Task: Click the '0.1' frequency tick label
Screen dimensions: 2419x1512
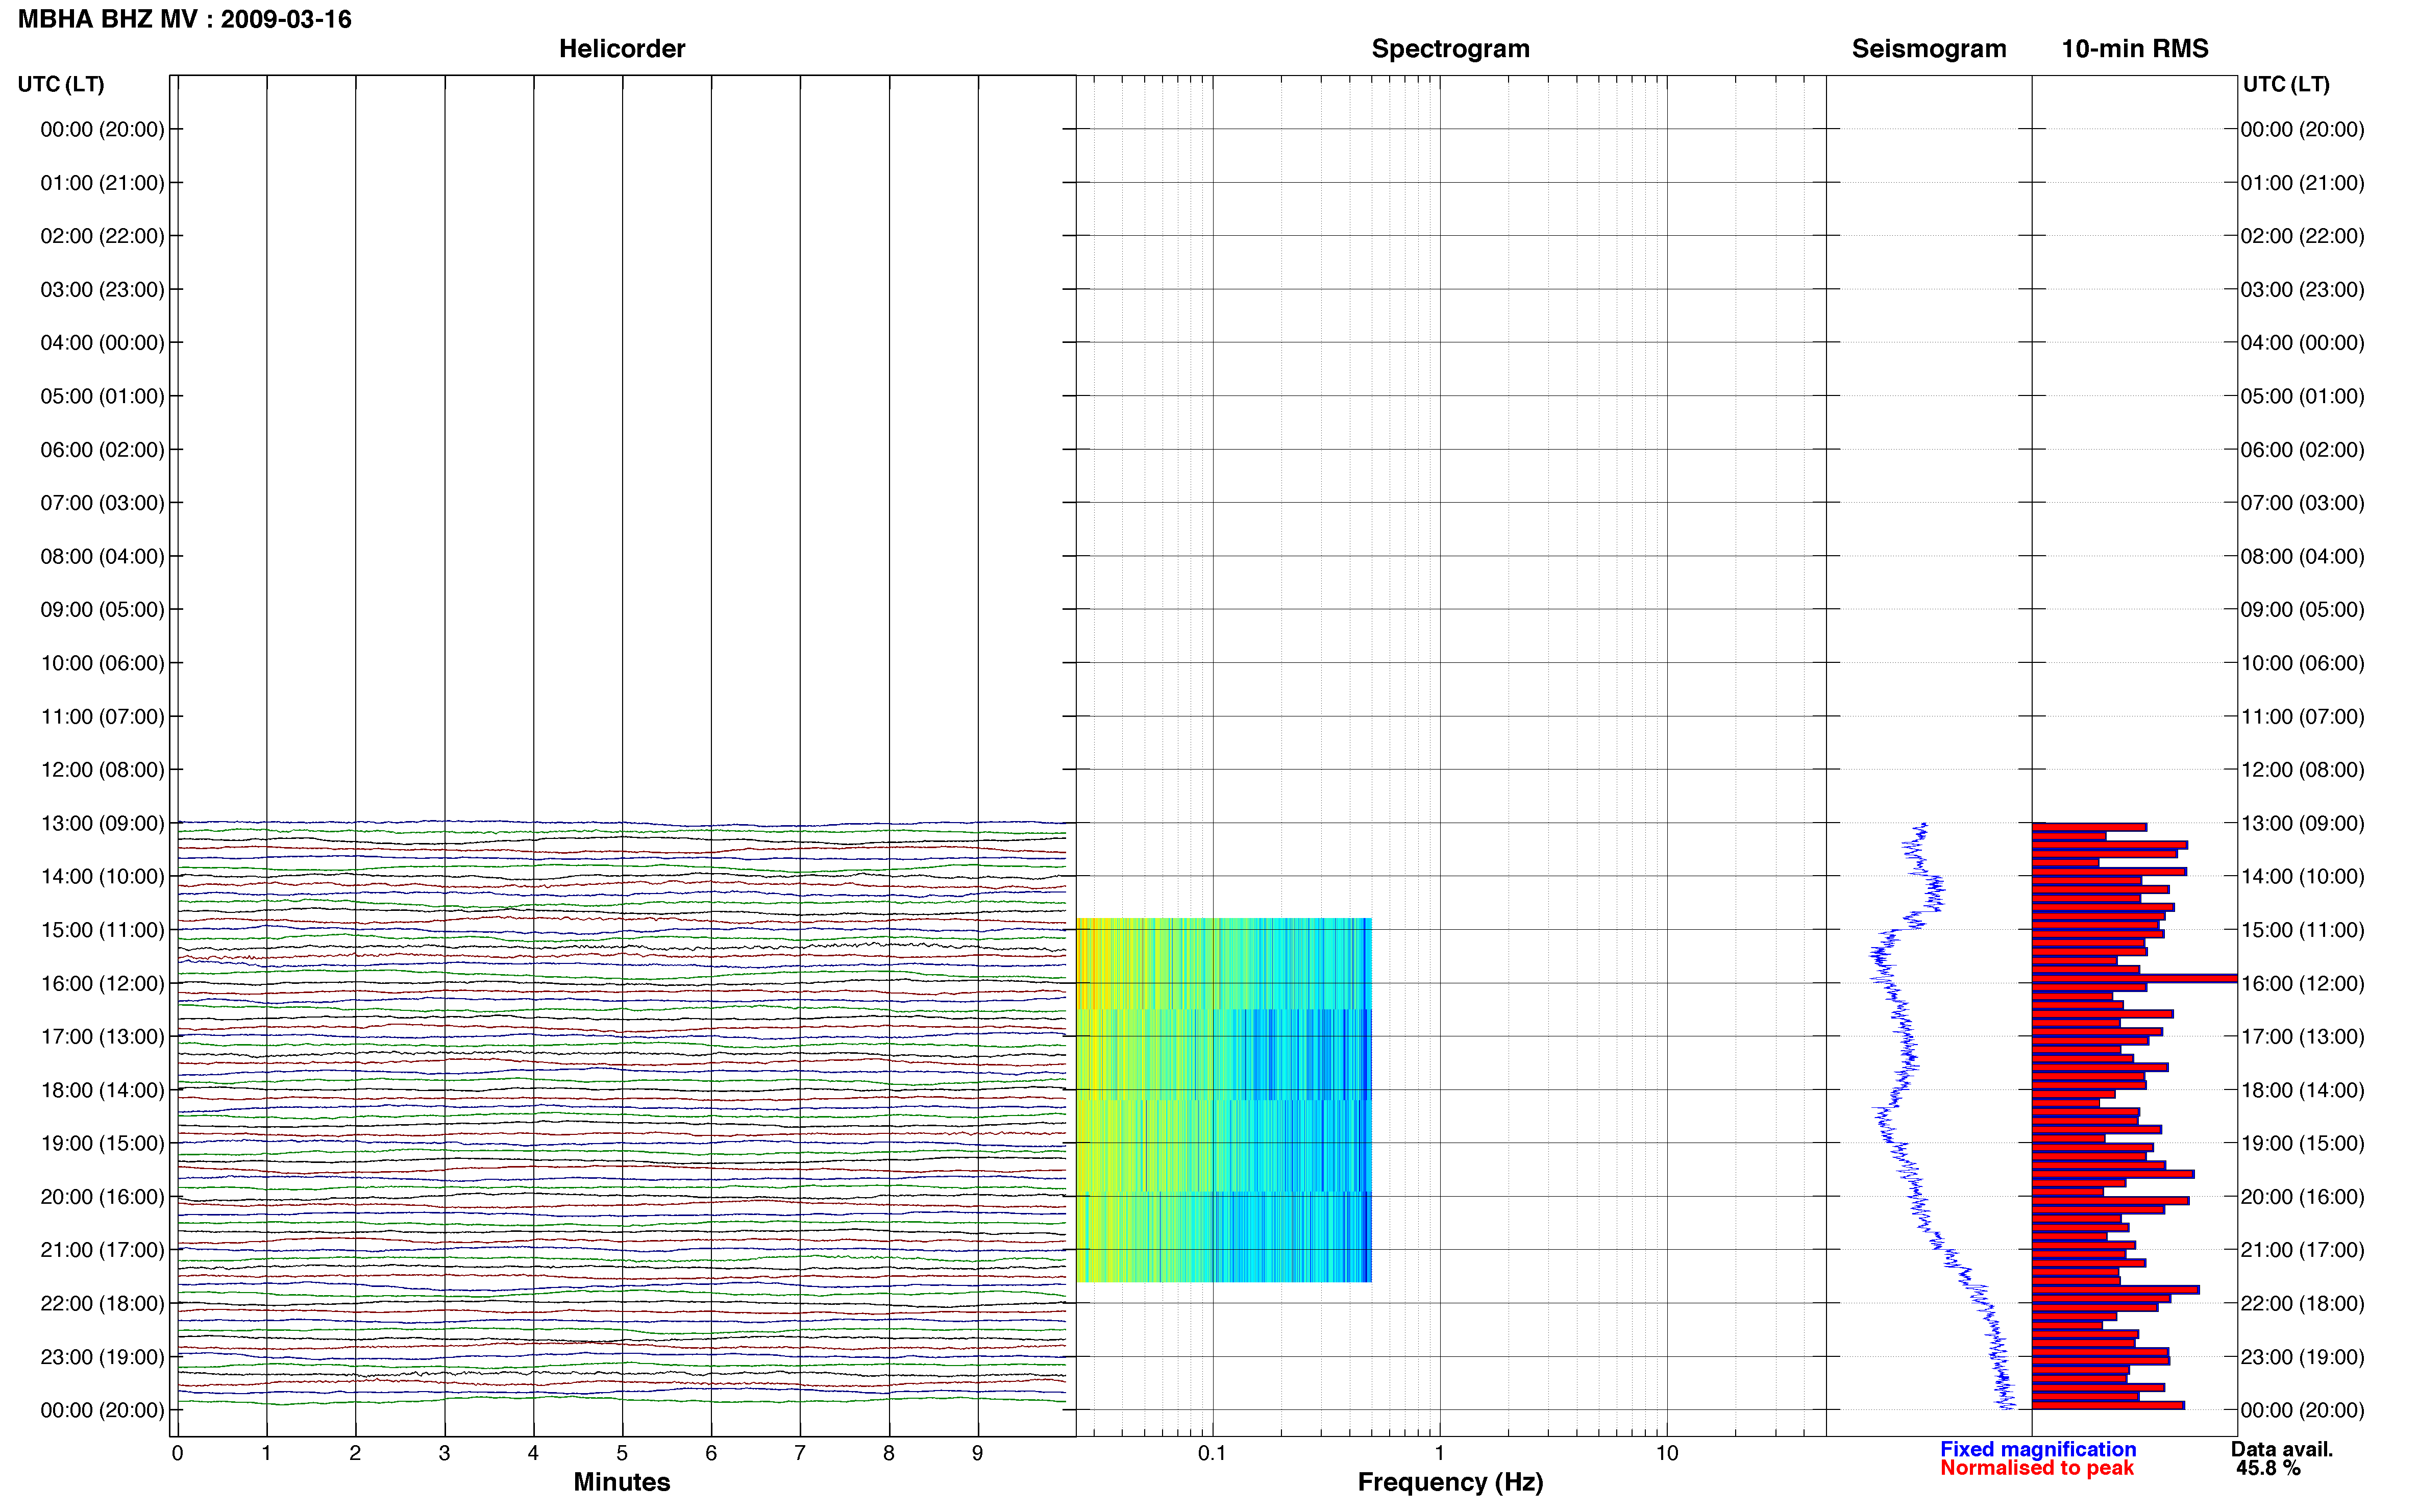Action: [1212, 1453]
